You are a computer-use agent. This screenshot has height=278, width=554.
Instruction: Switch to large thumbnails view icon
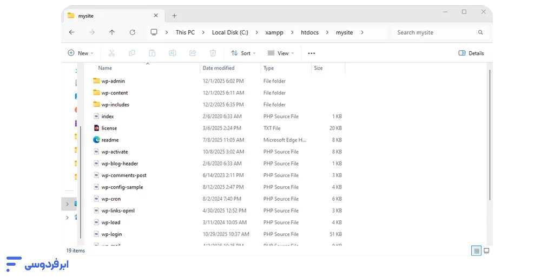(486, 251)
